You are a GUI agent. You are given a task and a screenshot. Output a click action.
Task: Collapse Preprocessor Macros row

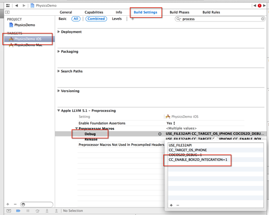pyautogui.click(x=77, y=128)
